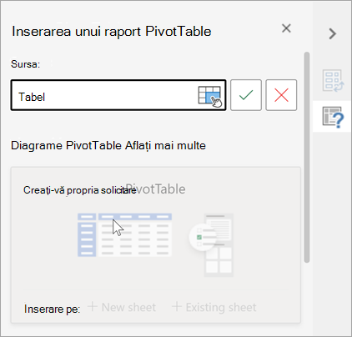
Task: Select the PivotTable help sidebar icon
Action: tap(333, 117)
